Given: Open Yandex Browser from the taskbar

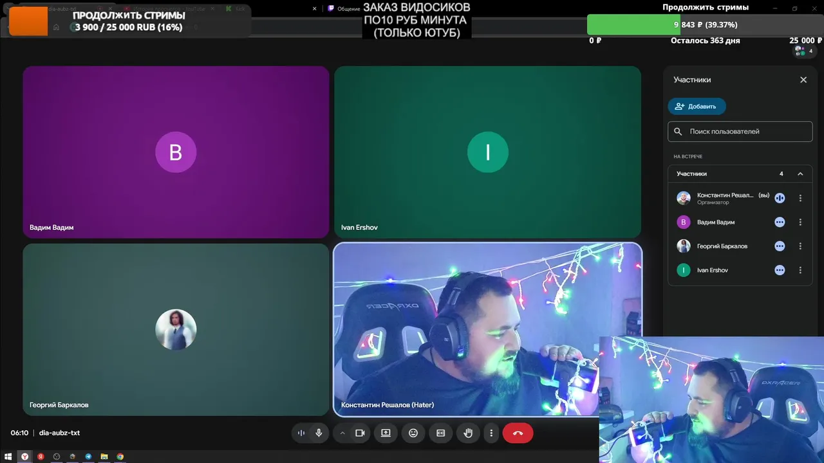Looking at the screenshot, I should tap(24, 457).
